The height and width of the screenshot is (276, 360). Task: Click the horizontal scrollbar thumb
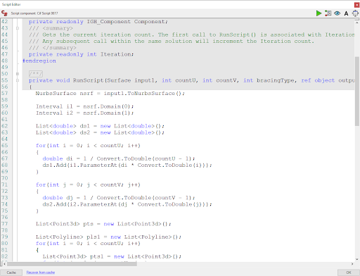point(72,264)
